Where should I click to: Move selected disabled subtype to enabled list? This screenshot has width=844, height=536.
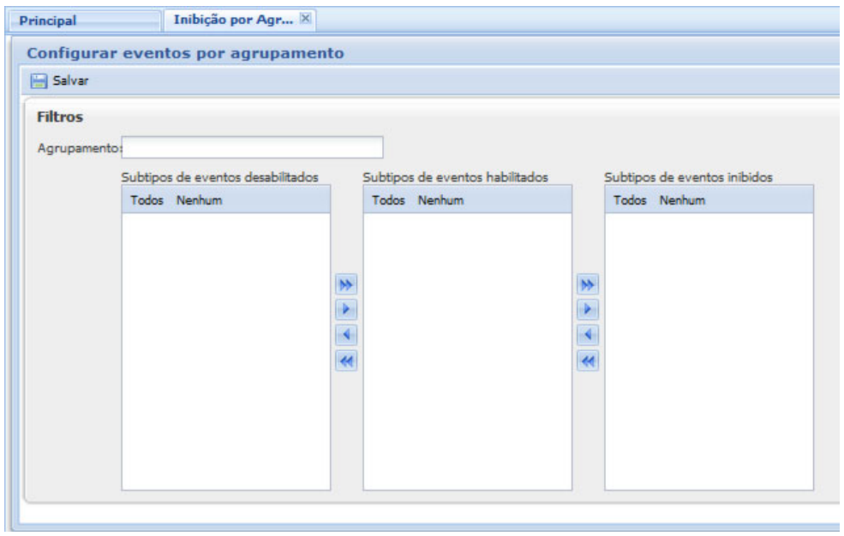tap(347, 309)
